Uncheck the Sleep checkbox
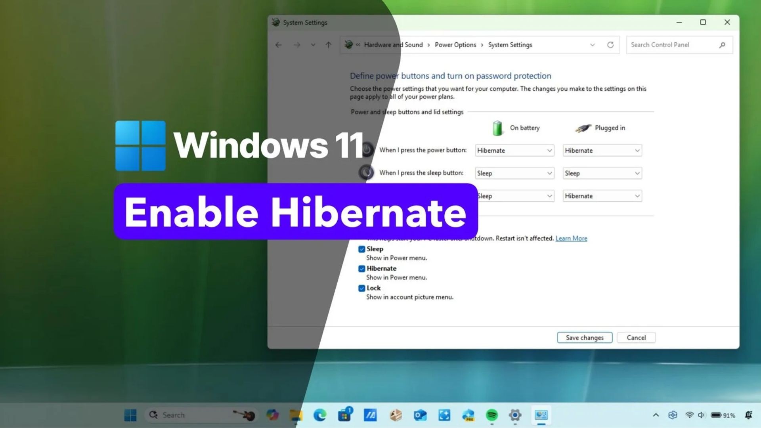The width and height of the screenshot is (761, 428). click(x=361, y=249)
